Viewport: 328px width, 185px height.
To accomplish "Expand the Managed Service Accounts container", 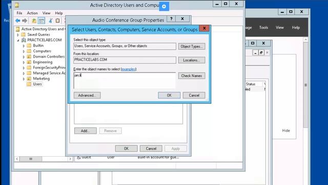I will (x=24, y=73).
